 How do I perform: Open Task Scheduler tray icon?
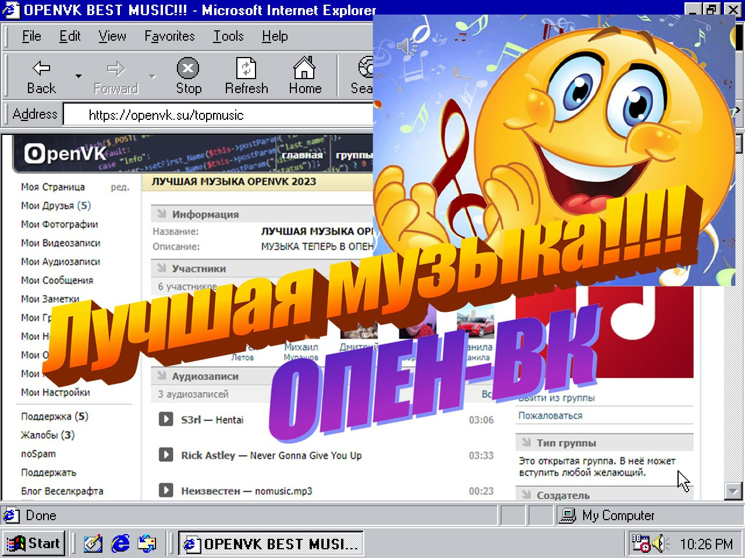(x=641, y=543)
